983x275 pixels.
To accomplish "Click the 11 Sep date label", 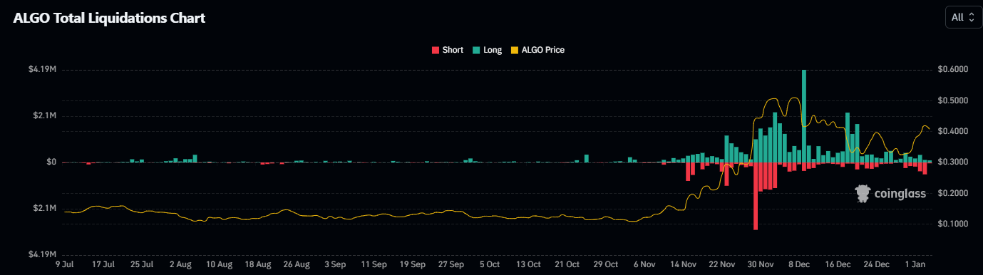I will pos(374,264).
